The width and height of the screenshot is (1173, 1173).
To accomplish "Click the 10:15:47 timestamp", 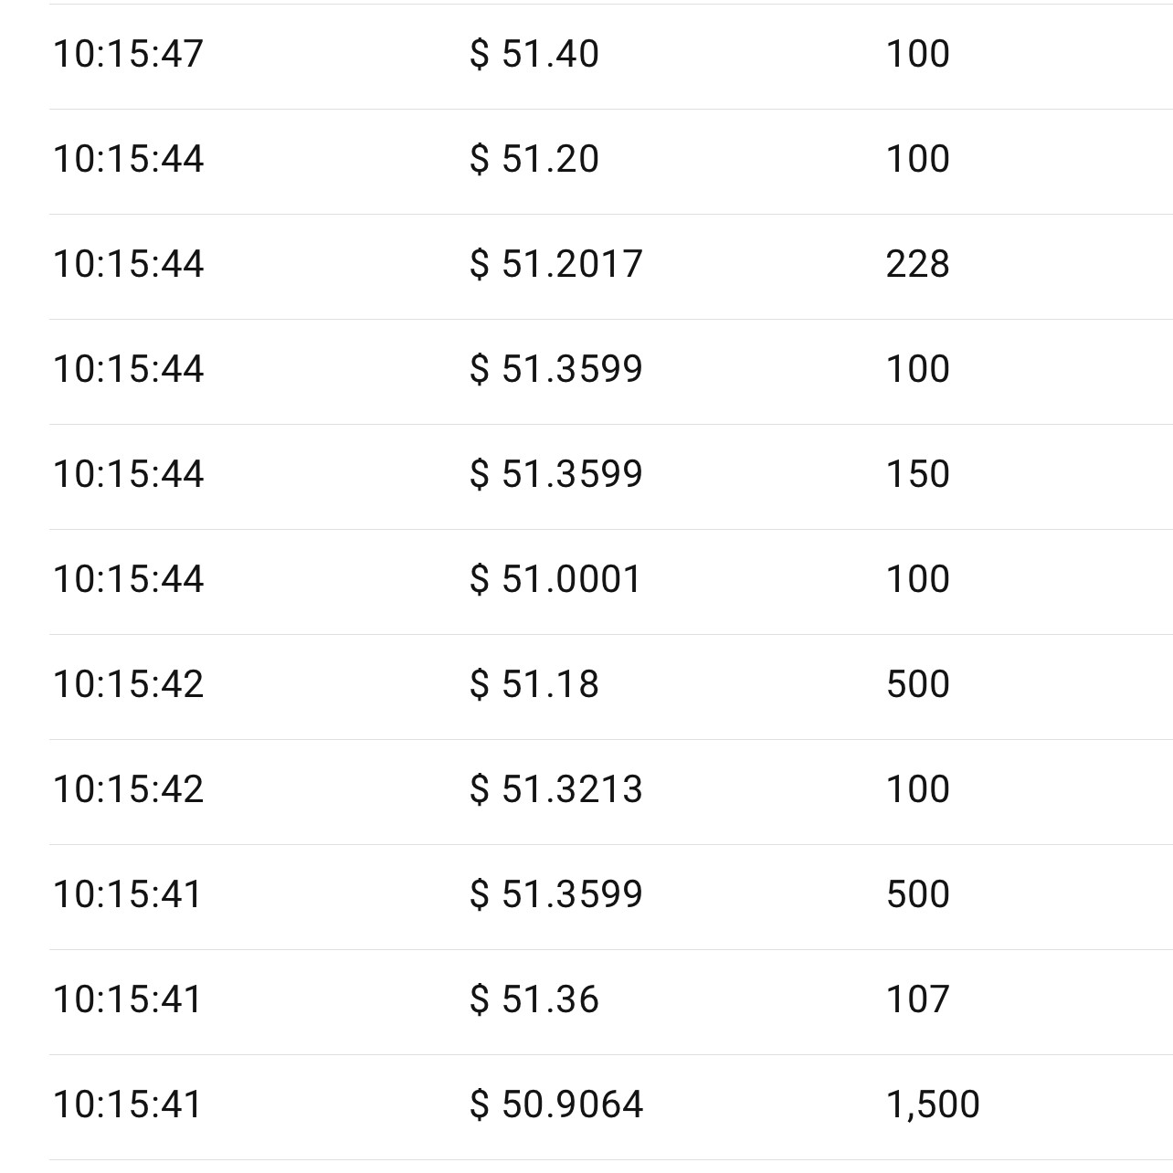I will click(x=128, y=54).
